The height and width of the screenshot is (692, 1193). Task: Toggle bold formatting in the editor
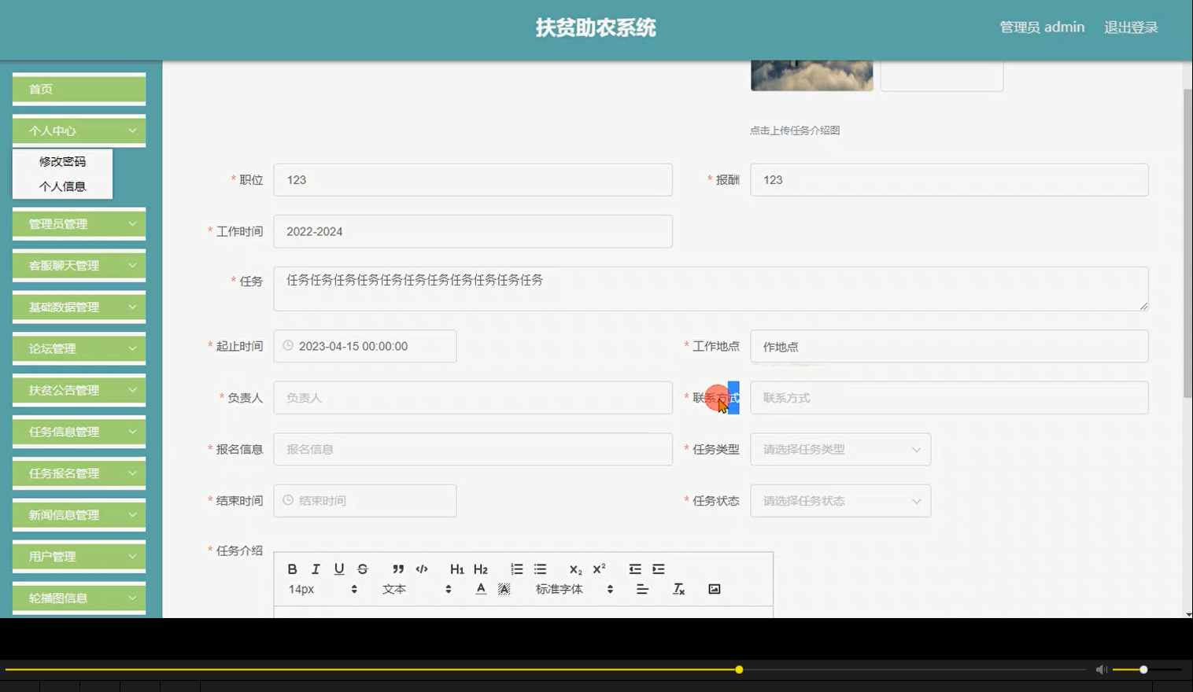(292, 569)
